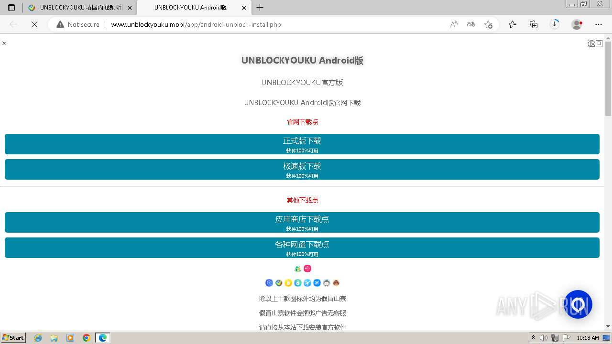Click the 应用商店下载点 button
The width and height of the screenshot is (612, 344).
coord(302,222)
